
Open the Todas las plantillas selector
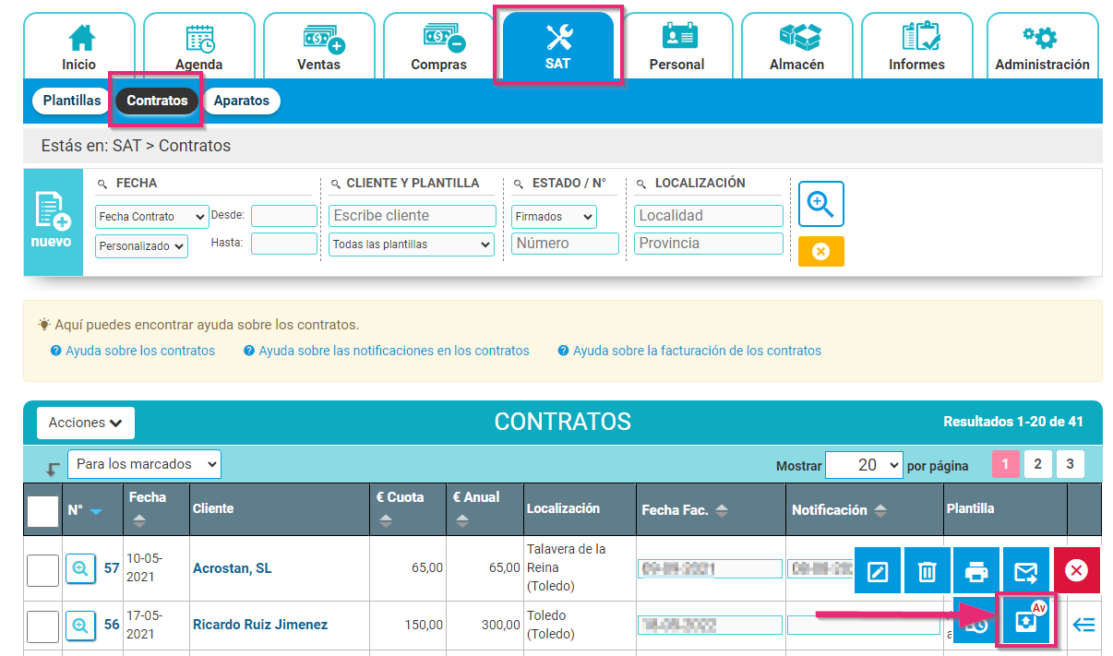(x=411, y=245)
